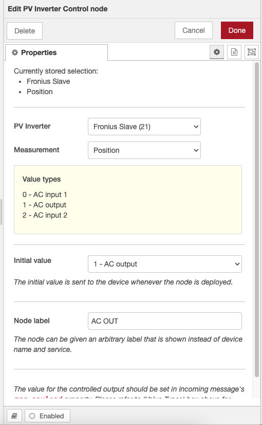Click the 'Measurement' field label
262x425 pixels.
pyautogui.click(x=36, y=150)
